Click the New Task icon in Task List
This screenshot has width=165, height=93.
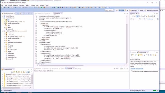(x=133, y=16)
